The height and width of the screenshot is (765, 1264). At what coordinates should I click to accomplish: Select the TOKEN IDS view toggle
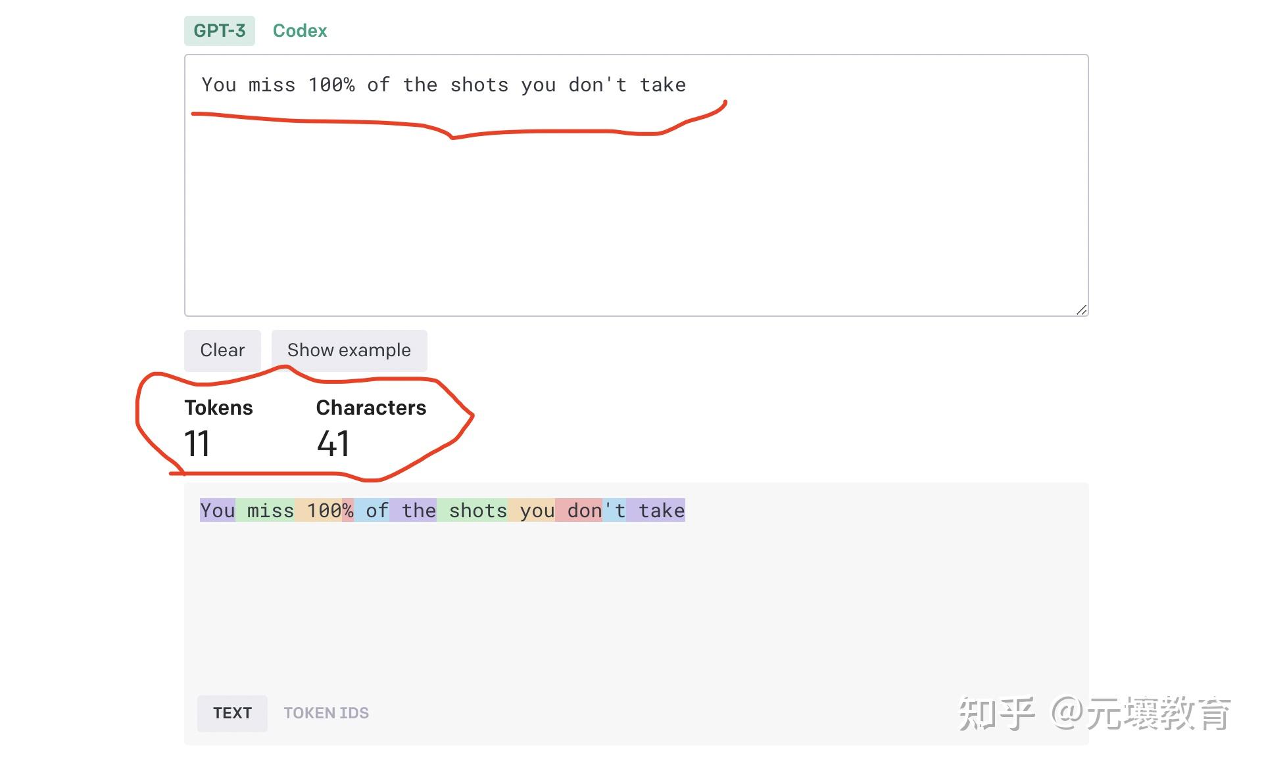coord(326,713)
